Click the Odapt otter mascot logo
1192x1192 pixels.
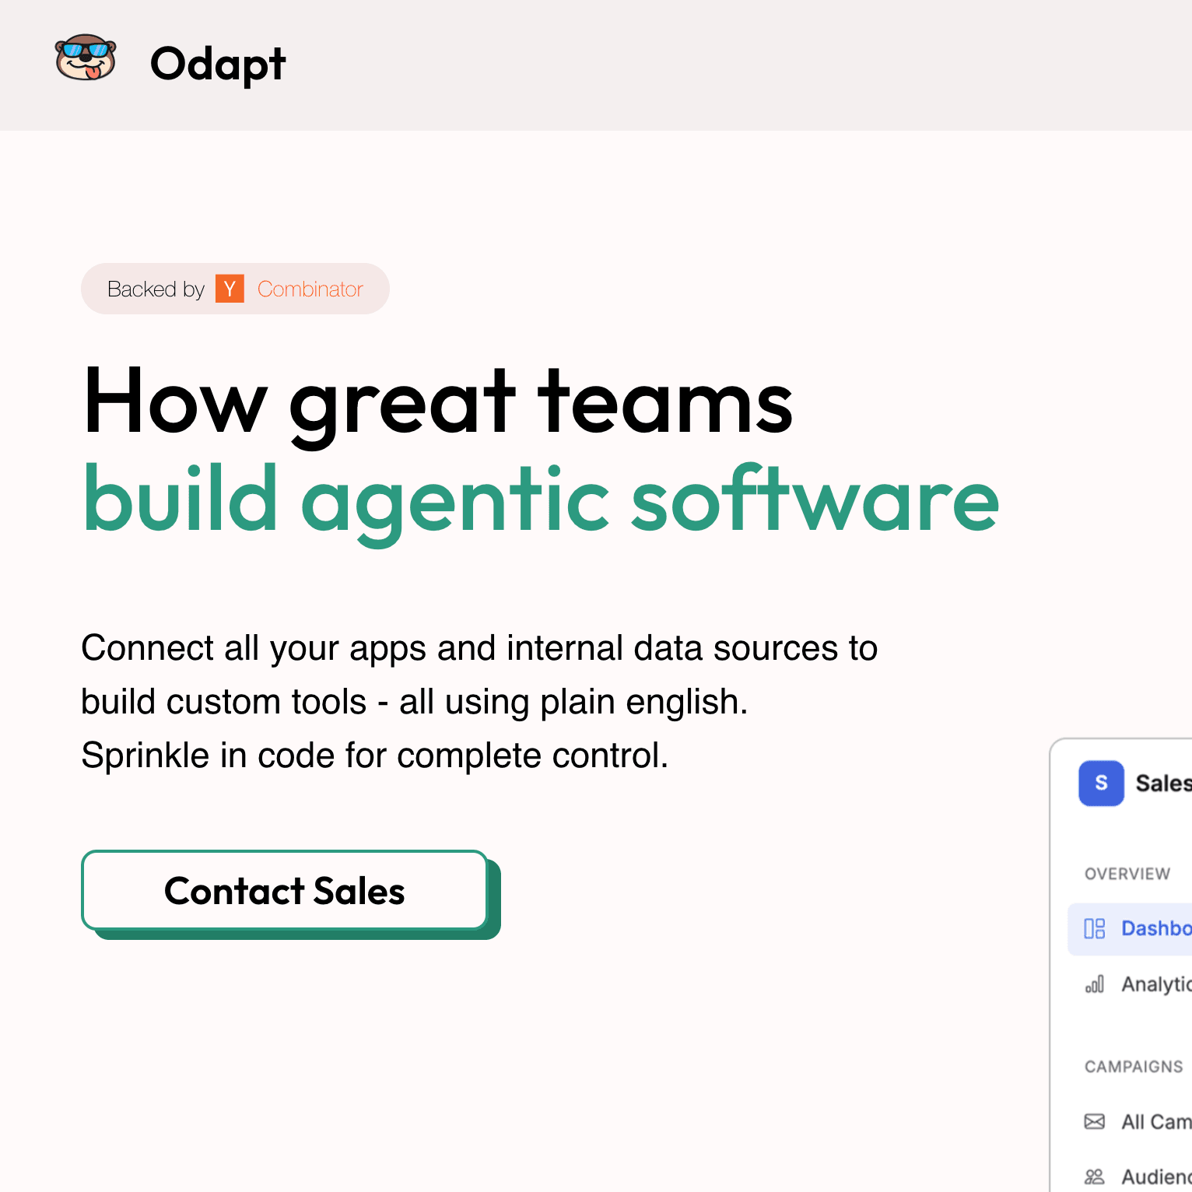coord(86,58)
